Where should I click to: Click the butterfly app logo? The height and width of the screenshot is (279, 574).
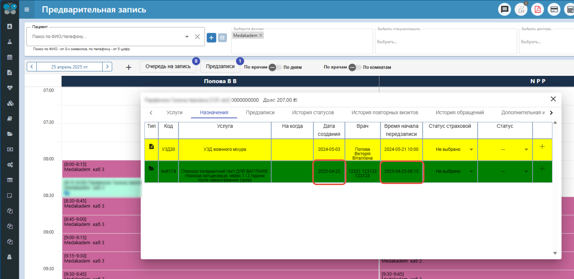(10, 8)
